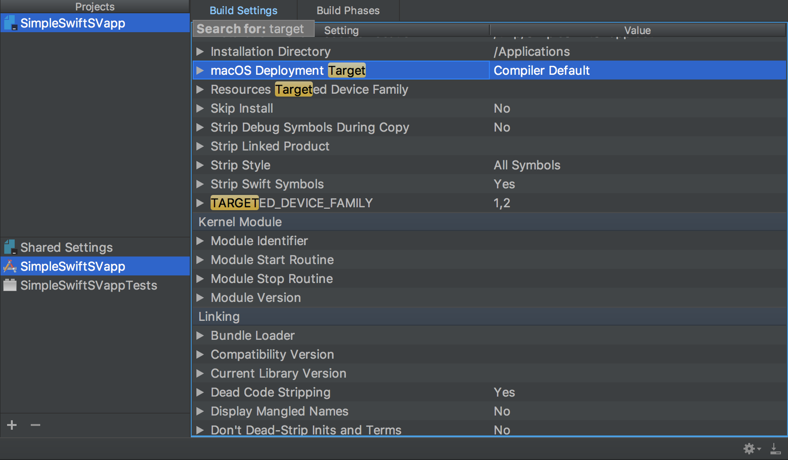The width and height of the screenshot is (788, 460).
Task: Select the SimpleSwiftSVappTests target
Action: pyautogui.click(x=89, y=285)
